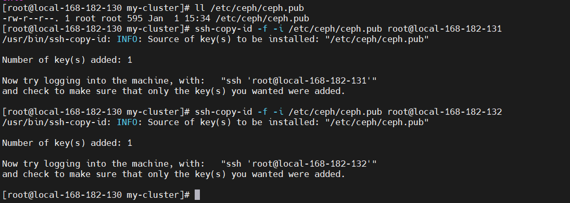
Task: Click the second cyan INFO label
Action: [x=127, y=122]
